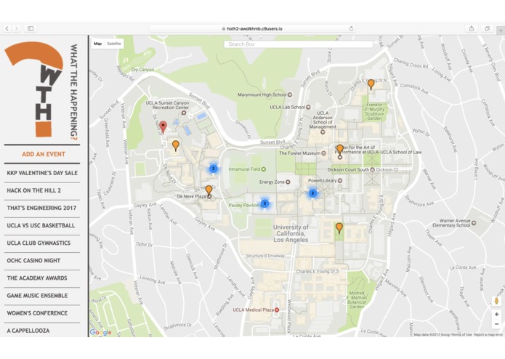Click the Pauley Pavilion map label
The width and height of the screenshot is (505, 359).
coord(244,205)
